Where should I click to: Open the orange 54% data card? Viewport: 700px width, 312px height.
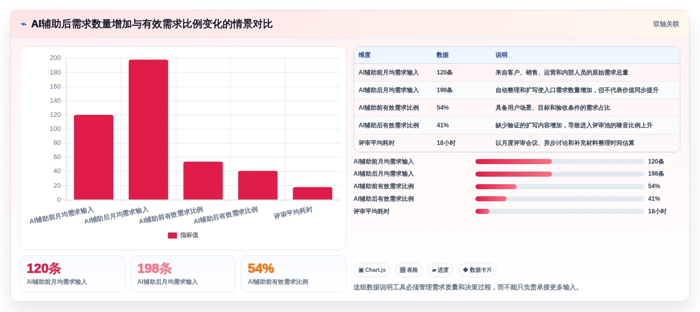point(294,274)
